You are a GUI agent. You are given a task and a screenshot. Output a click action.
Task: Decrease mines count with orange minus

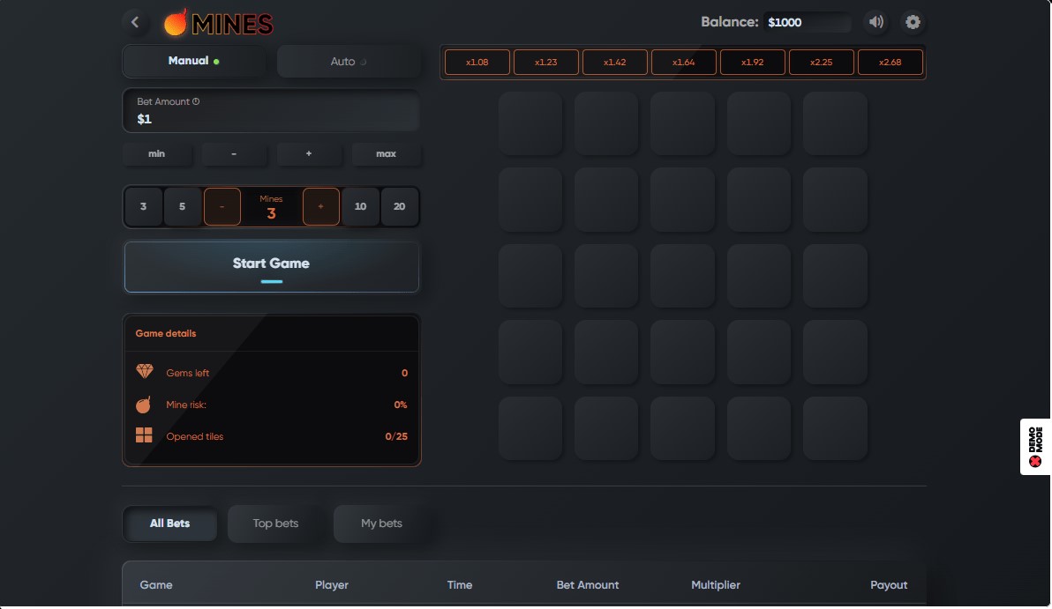(x=222, y=206)
